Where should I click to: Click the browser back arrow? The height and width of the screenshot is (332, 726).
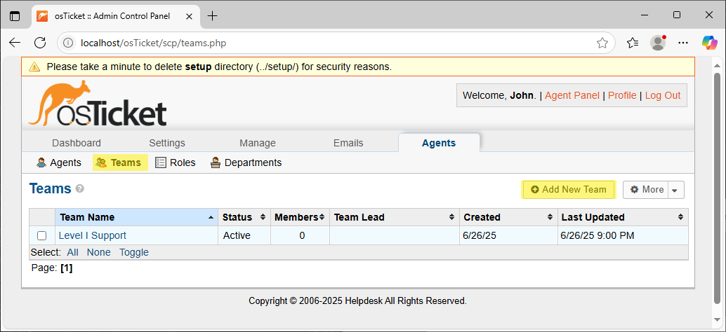coord(15,43)
